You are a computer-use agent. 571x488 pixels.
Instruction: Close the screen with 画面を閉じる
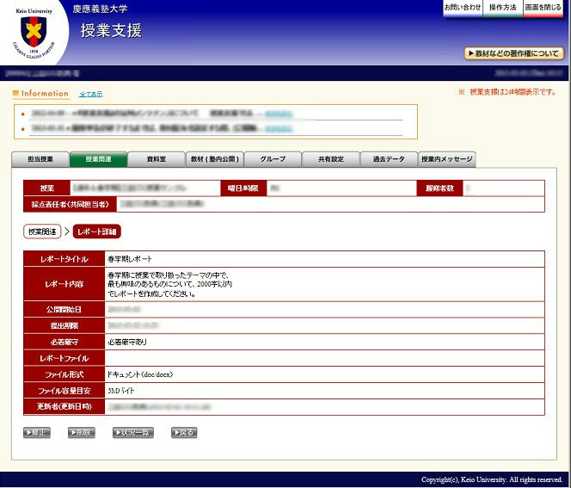pos(544,7)
